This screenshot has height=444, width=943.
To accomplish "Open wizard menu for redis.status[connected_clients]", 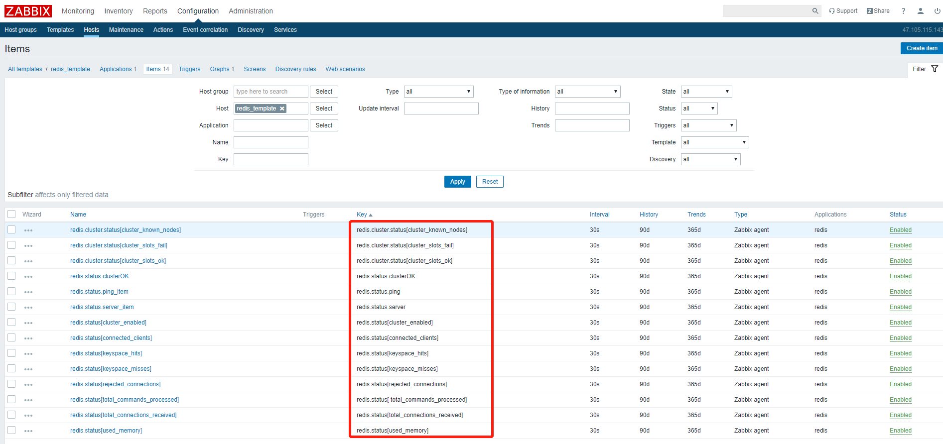I will pyautogui.click(x=28, y=338).
